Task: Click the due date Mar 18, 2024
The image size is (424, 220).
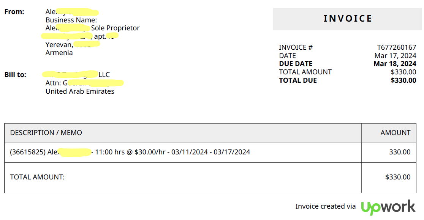Action: click(x=395, y=64)
